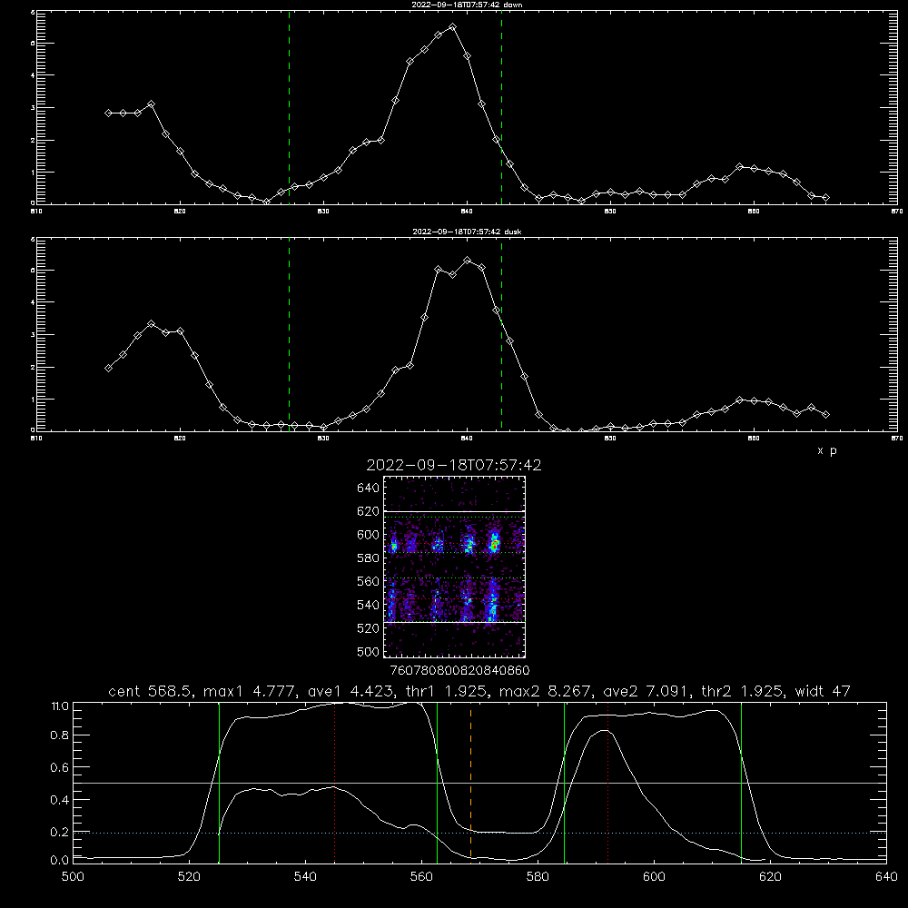Click the green dashed line near 828 in dusk plot
908x908 pixels.
click(289, 334)
